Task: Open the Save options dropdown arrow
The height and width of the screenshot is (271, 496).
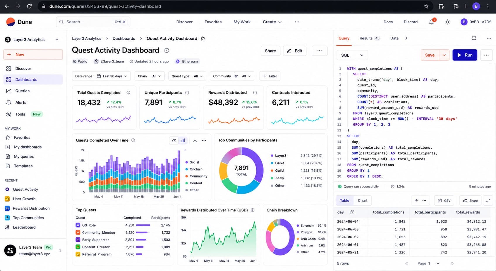Action: (x=444, y=55)
